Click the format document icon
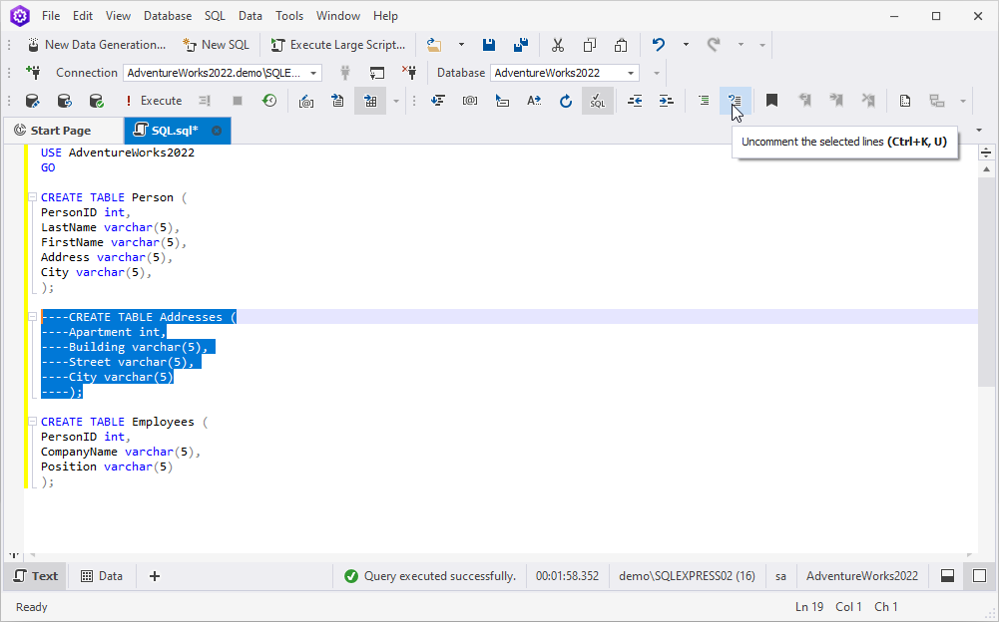 [438, 101]
